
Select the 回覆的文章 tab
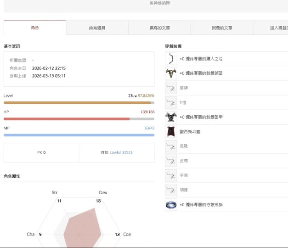[222, 28]
